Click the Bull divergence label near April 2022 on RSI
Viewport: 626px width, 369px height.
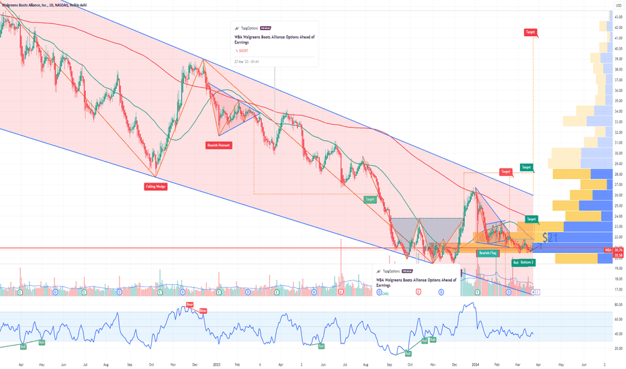click(x=23, y=347)
